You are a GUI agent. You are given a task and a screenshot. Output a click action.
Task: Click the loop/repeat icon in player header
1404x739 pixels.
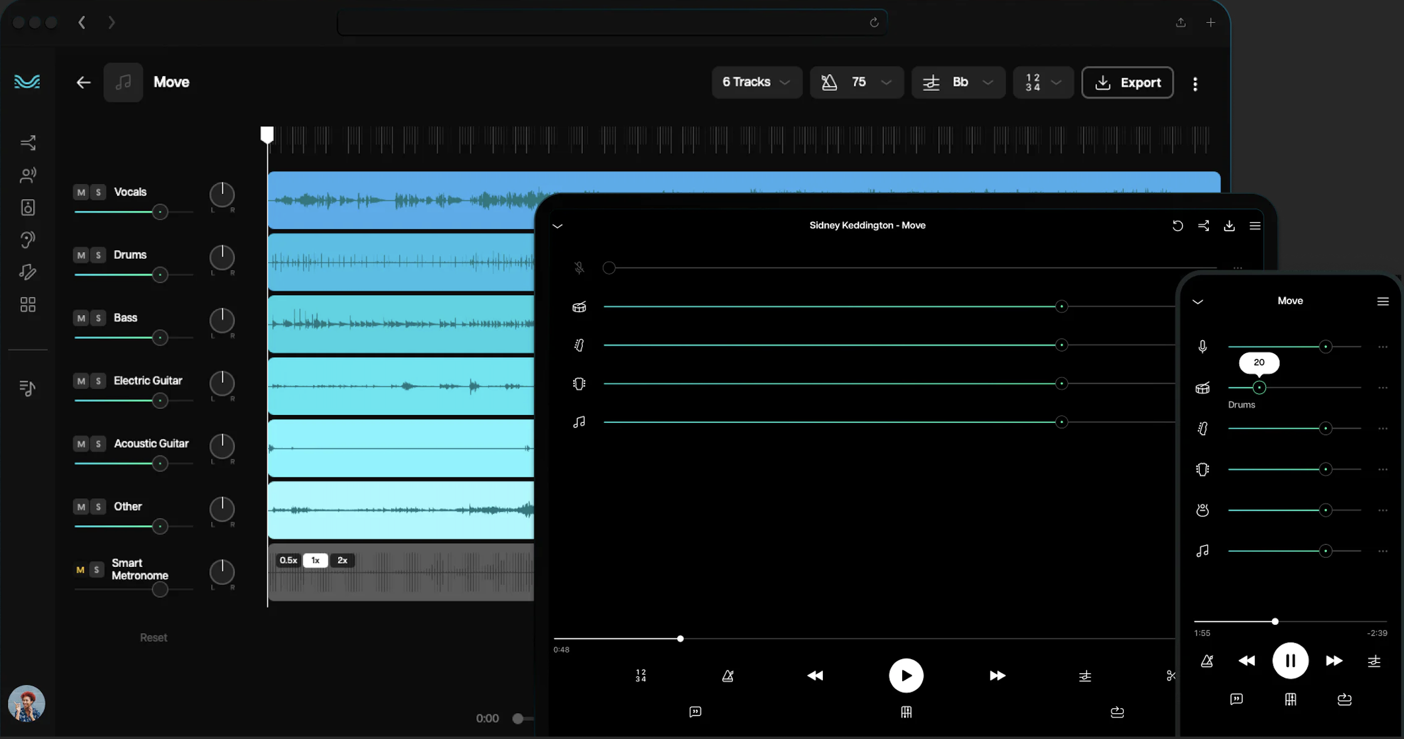point(1177,226)
